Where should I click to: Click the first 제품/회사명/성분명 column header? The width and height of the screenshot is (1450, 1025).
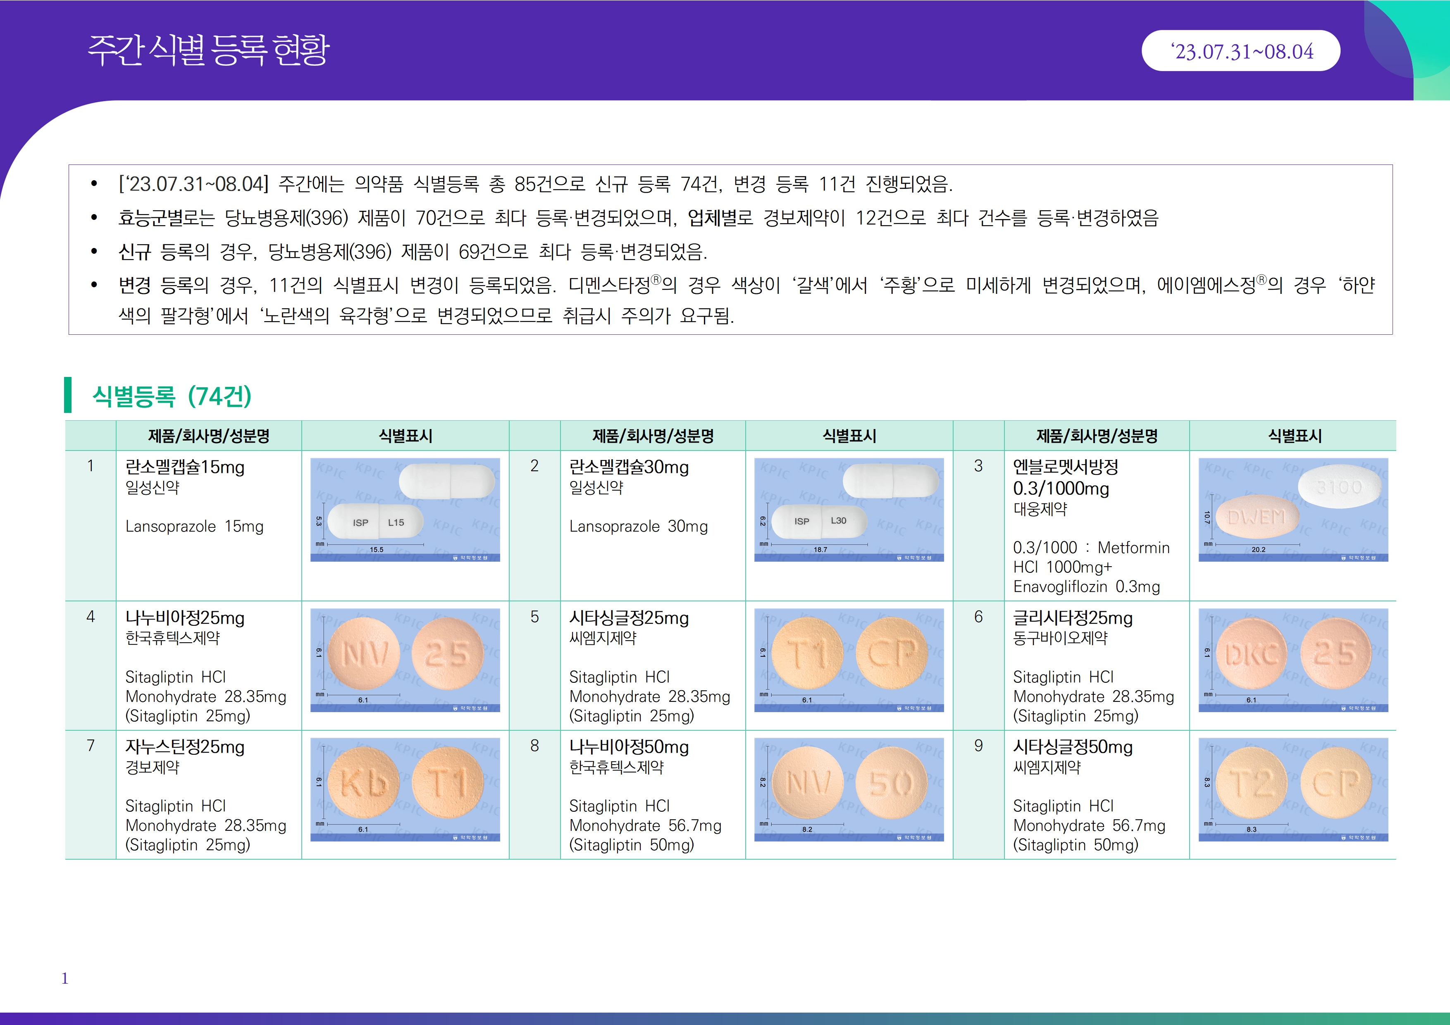pyautogui.click(x=208, y=436)
